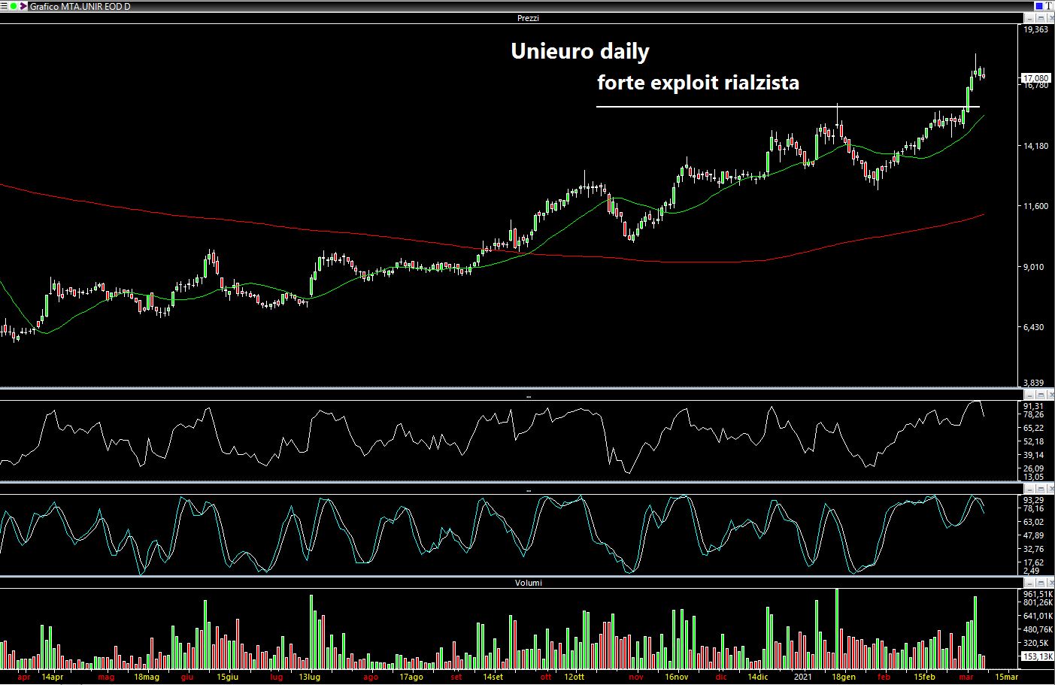Image resolution: width=1055 pixels, height=685 pixels.
Task: Click the 11,600 price axis label
Action: click(1035, 206)
